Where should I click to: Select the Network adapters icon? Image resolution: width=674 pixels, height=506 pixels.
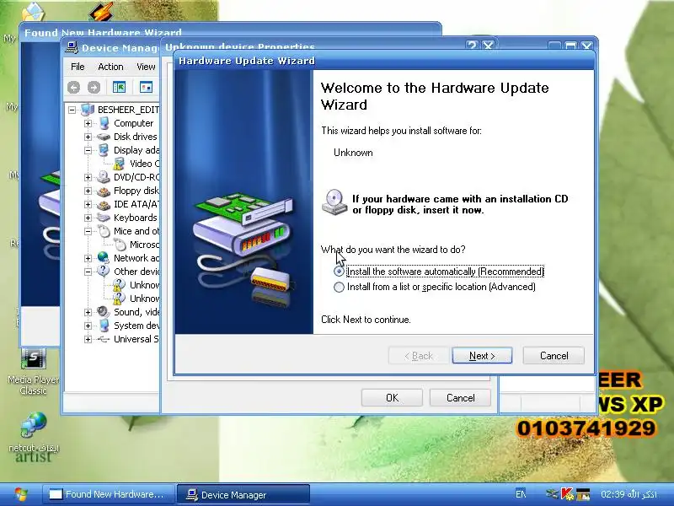pos(104,258)
